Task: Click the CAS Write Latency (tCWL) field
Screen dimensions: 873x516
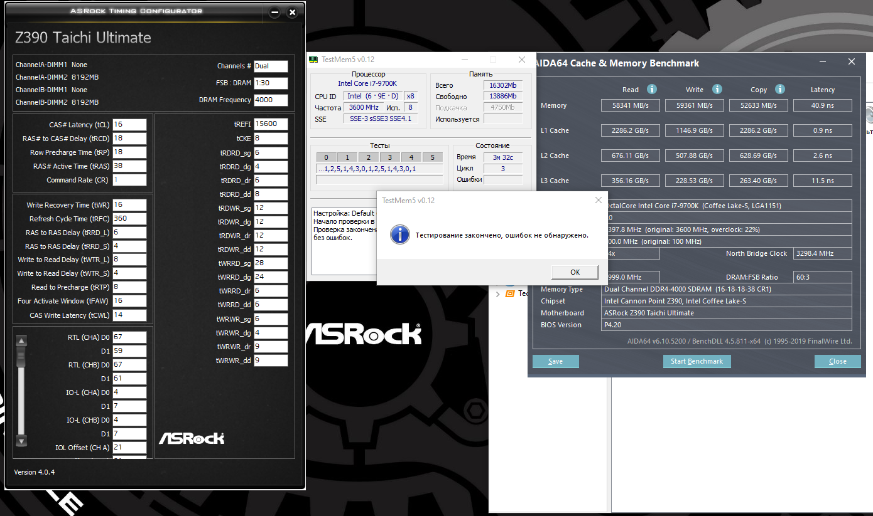Action: point(129,315)
